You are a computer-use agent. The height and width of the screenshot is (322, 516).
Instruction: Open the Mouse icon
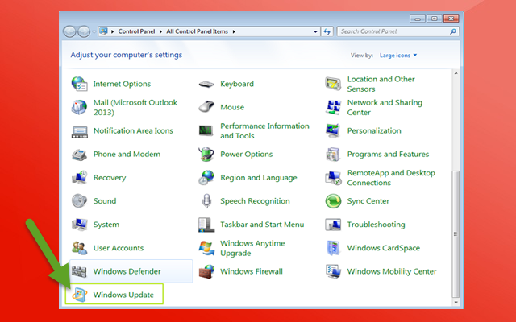[206, 107]
